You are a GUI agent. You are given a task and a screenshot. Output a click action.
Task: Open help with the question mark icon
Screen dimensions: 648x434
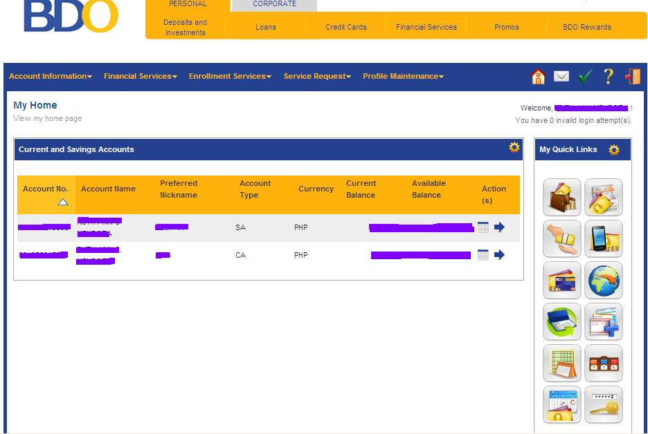click(x=609, y=76)
